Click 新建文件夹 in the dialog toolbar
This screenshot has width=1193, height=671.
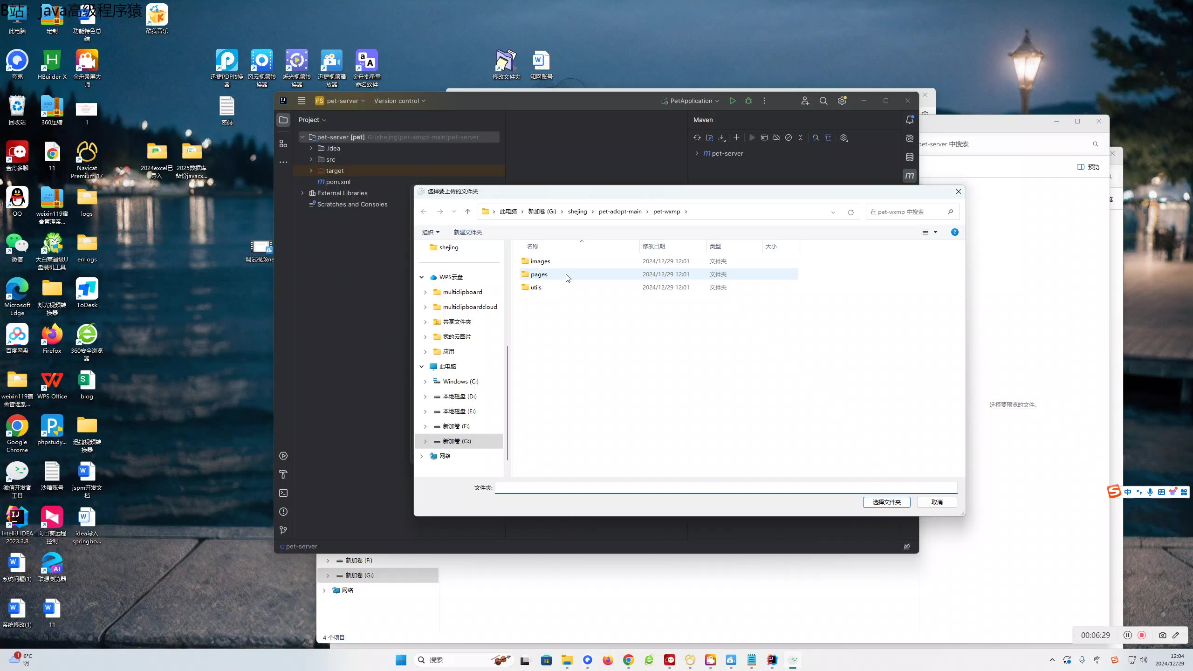click(467, 232)
